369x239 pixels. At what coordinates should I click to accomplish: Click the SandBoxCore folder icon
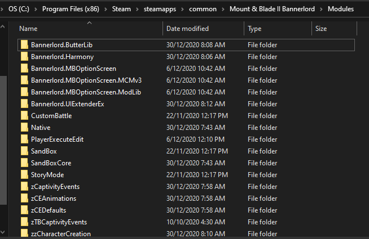tap(24, 163)
